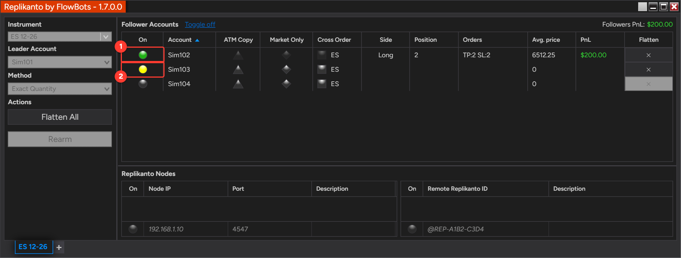
Task: Click the Flatten X button for Sim103
Action: tap(649, 69)
